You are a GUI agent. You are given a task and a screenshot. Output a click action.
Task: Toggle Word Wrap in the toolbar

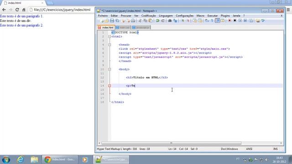tap(206, 20)
